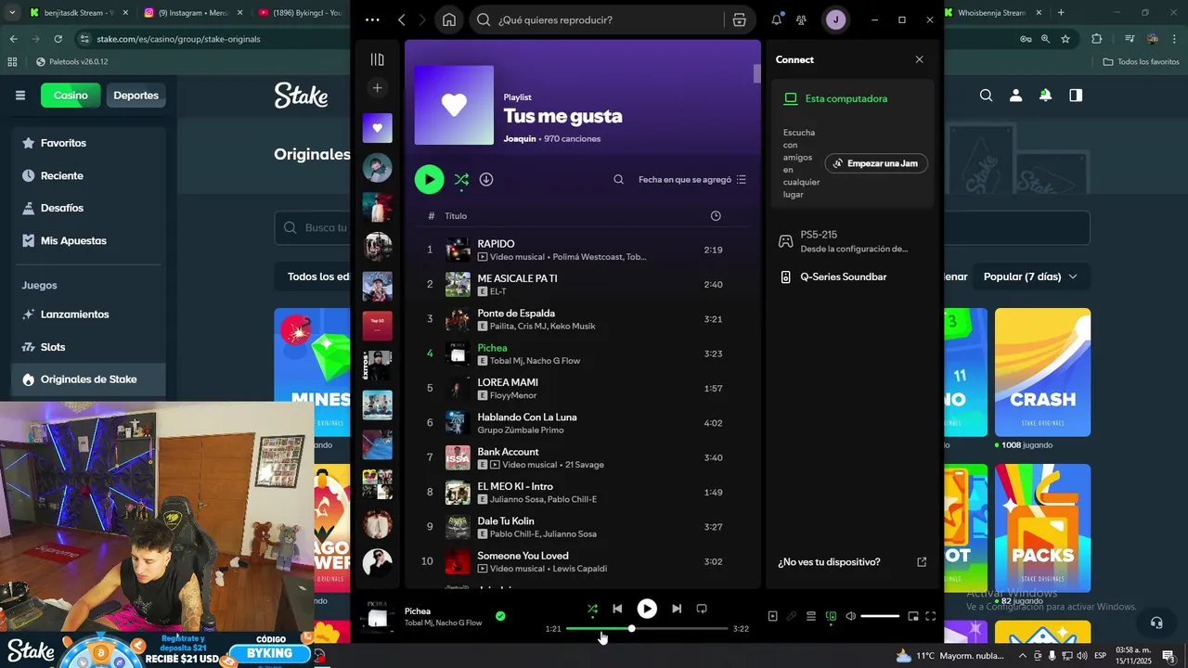Toggle playlist shuffle next to play button
This screenshot has height=668, width=1188.
(x=461, y=180)
